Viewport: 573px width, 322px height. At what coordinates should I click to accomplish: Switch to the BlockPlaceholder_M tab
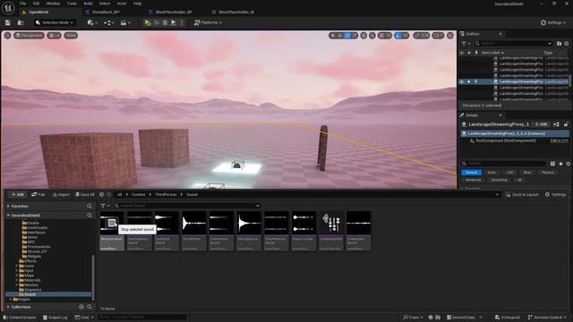pyautogui.click(x=236, y=12)
